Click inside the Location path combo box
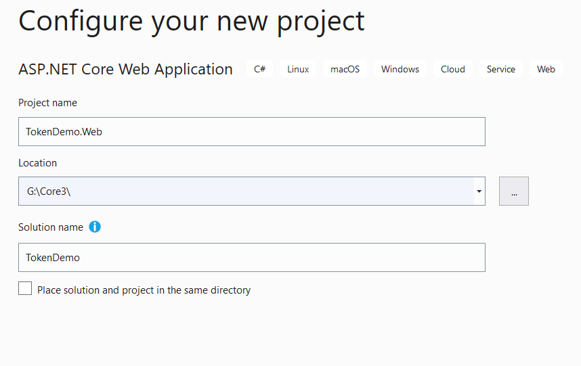Screen dimensions: 581x366 point(246,191)
